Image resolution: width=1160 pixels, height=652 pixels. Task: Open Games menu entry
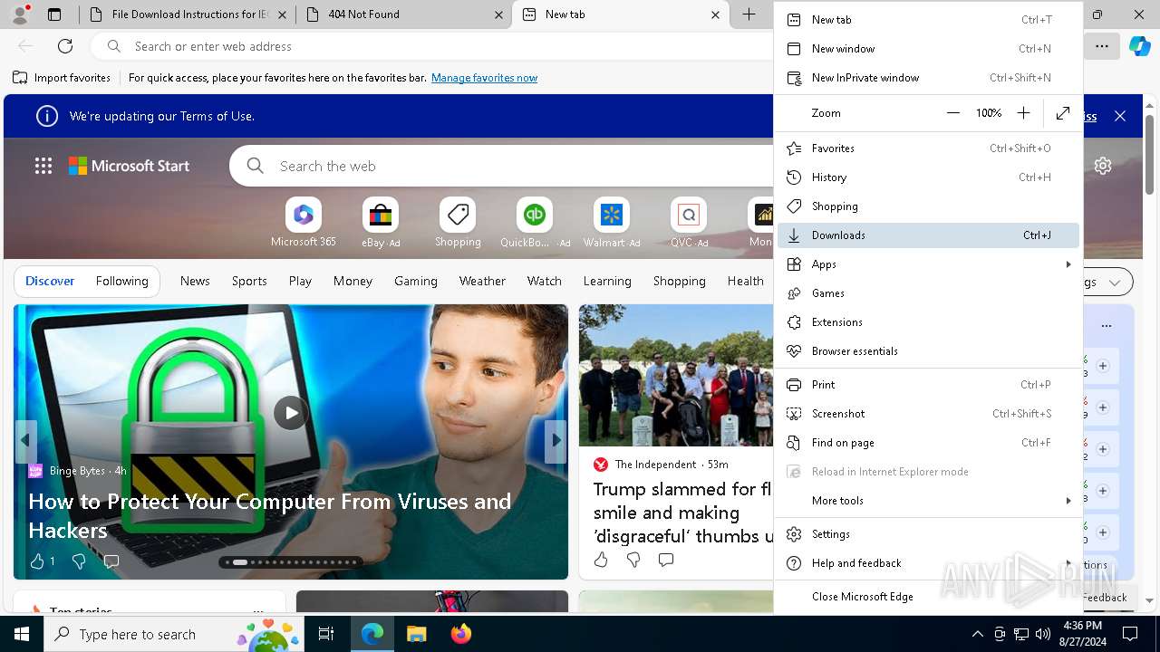928,293
